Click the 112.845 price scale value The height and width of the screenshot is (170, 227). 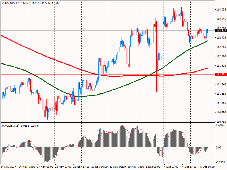pos(221,19)
